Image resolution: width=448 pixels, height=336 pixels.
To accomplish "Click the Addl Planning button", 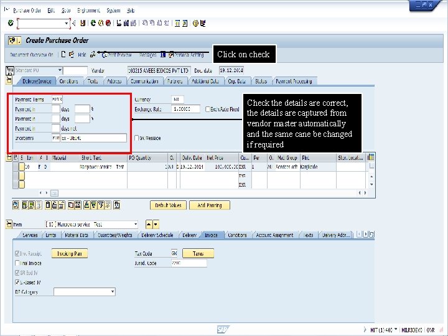I will pos(210,205).
